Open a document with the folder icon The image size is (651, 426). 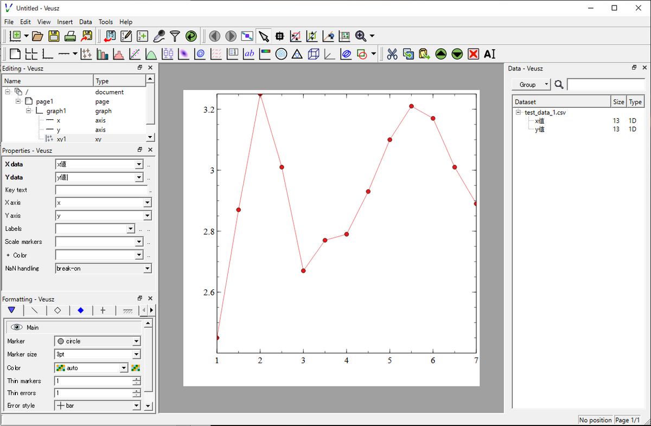click(37, 36)
